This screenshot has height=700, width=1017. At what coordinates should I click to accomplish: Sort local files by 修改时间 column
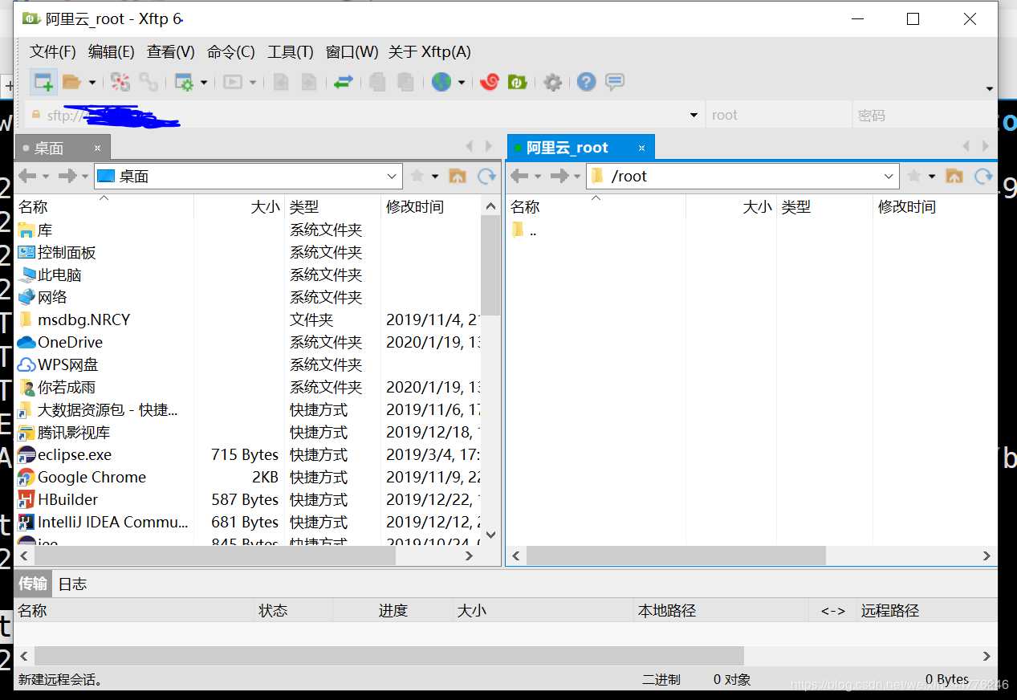pyautogui.click(x=430, y=206)
